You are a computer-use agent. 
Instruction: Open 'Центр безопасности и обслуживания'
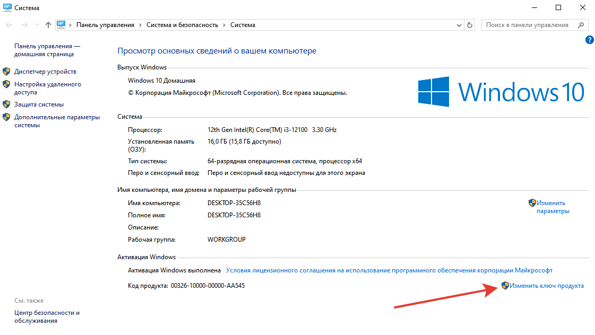click(x=47, y=317)
